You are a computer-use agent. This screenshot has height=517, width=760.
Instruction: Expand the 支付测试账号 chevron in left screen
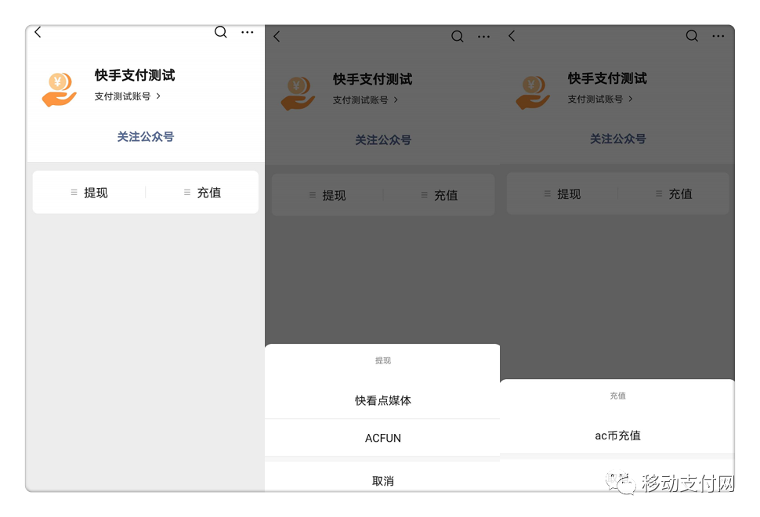[x=158, y=96]
